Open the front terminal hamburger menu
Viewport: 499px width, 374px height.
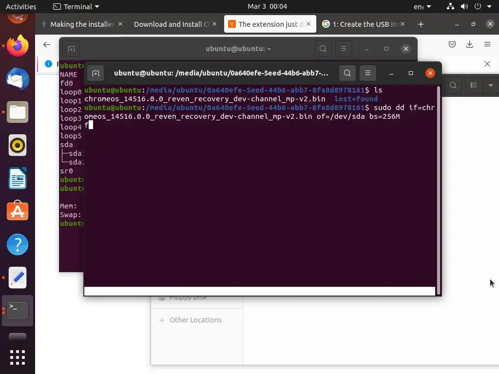(368, 73)
